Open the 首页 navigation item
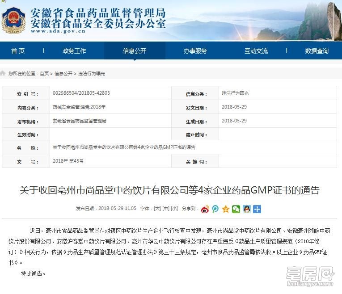Viewport: 342px width, 294px height. click(18, 51)
